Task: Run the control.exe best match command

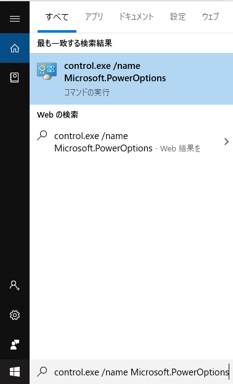Action: click(x=131, y=79)
